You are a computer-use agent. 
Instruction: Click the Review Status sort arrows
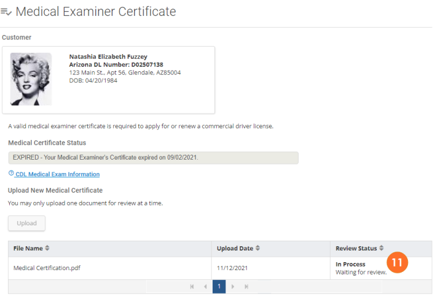[x=382, y=248]
